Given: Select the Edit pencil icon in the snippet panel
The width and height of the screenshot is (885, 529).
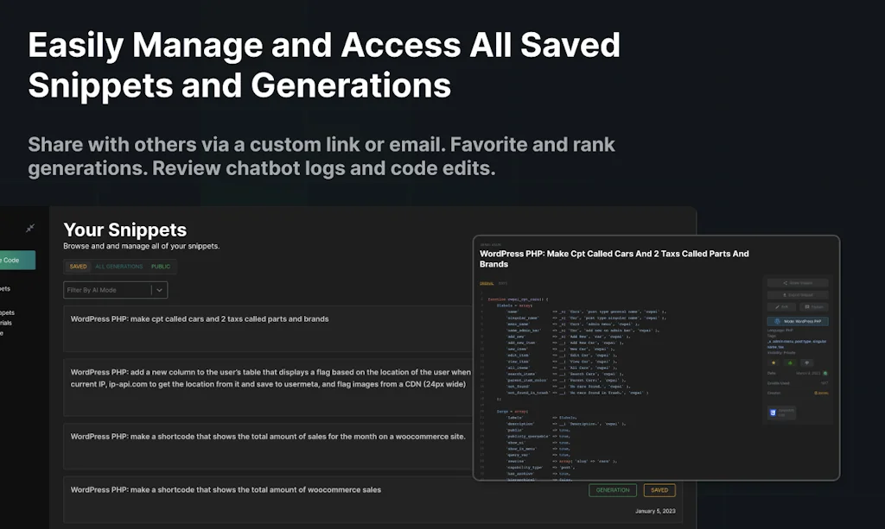Looking at the screenshot, I should (776, 306).
